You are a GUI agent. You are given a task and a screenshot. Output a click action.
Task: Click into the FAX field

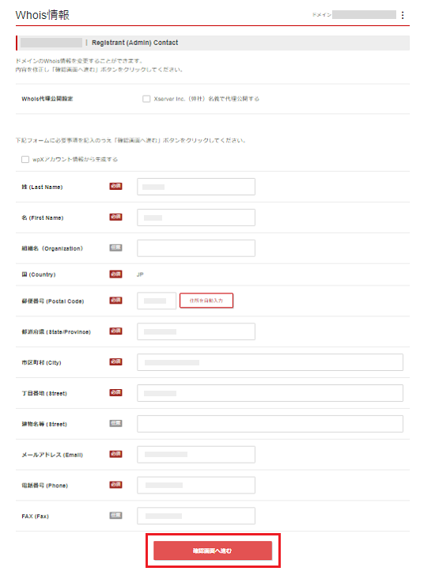(196, 516)
